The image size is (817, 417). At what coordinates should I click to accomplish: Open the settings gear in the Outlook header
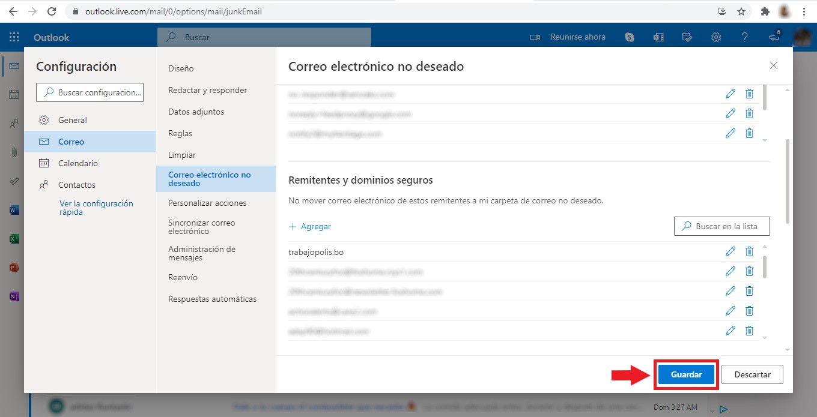(x=716, y=37)
